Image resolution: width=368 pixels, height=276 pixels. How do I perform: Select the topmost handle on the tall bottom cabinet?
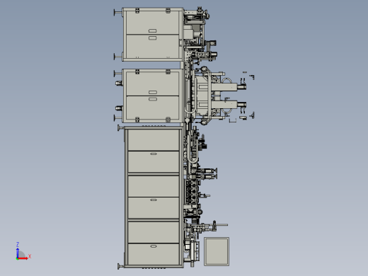pos(154,154)
